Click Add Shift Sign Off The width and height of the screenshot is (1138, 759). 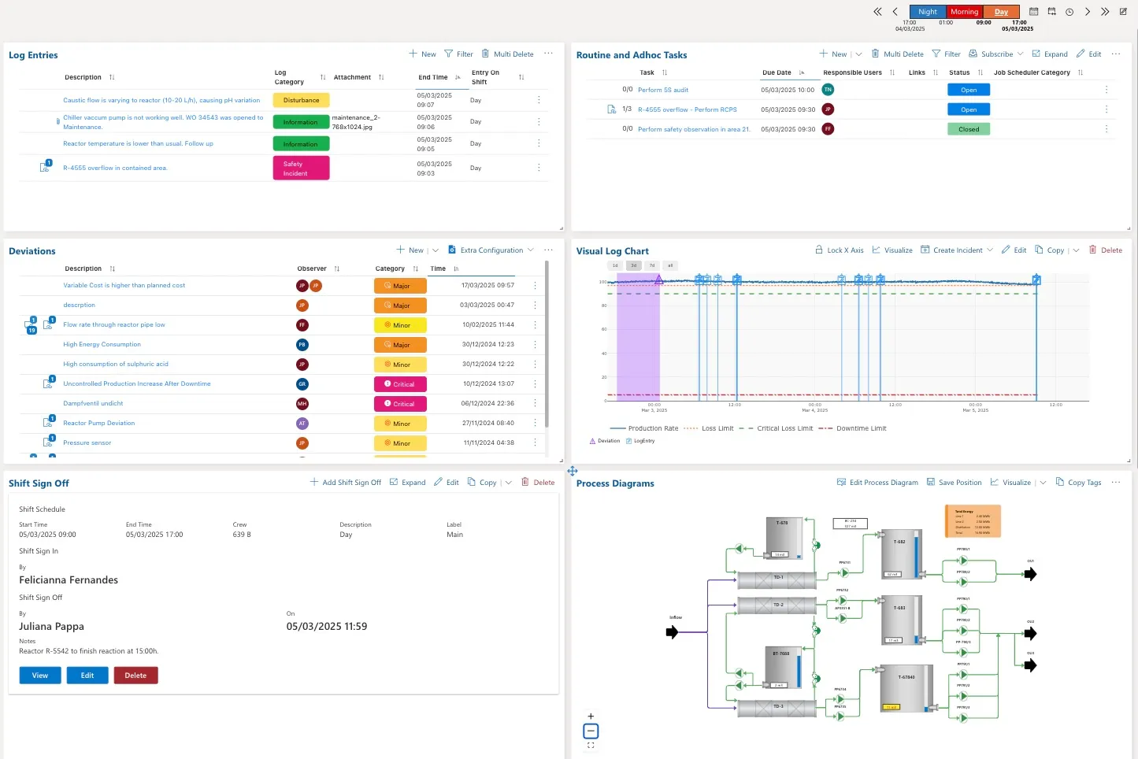(346, 483)
